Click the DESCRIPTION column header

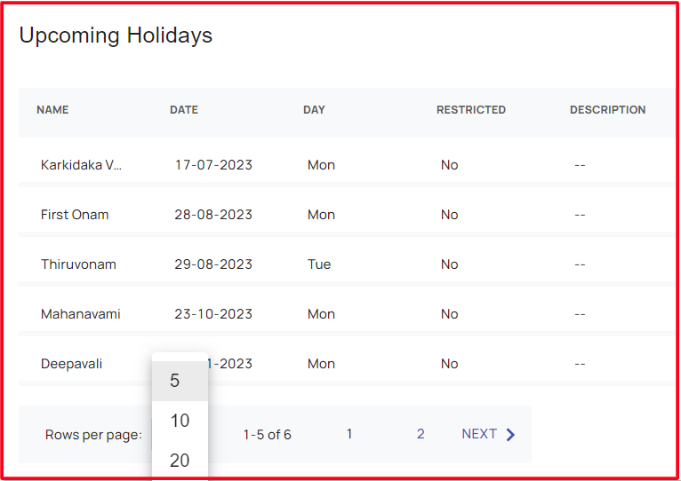[607, 110]
